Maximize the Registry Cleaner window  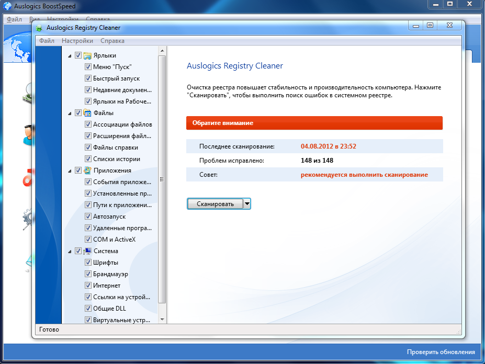coord(430,25)
